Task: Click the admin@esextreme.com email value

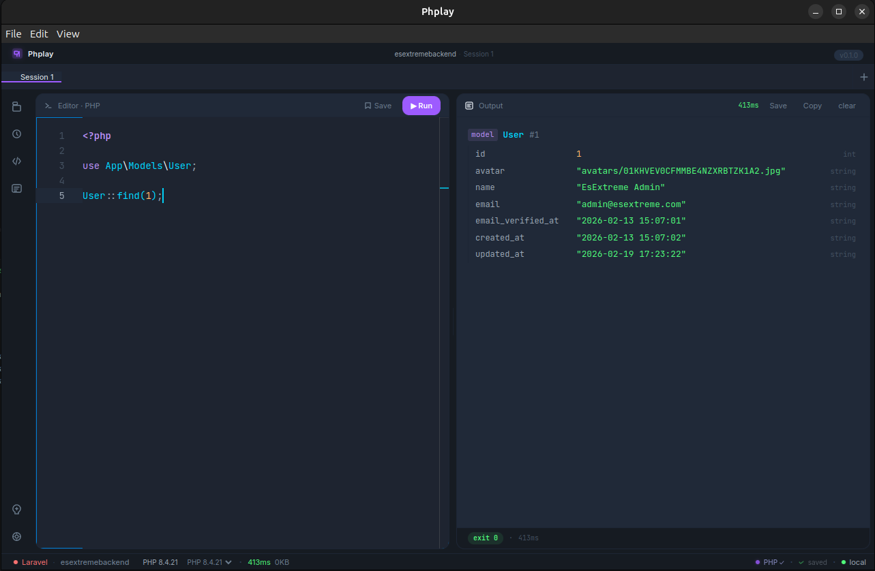Action: coord(631,204)
